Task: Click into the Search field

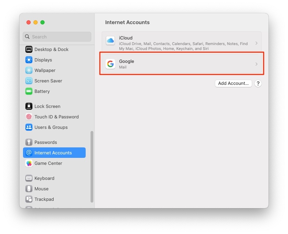Action: point(57,37)
